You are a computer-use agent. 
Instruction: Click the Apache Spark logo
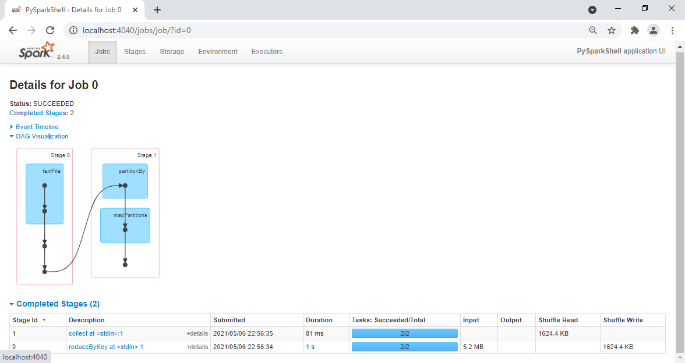[36, 51]
